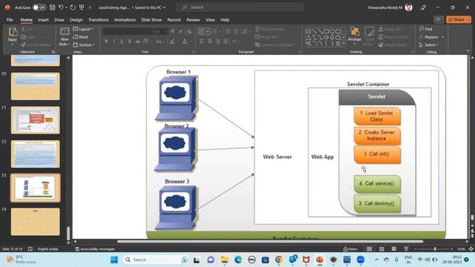Switch to the Slide Show tab
Viewport: 475px width, 267px height.
coord(151,20)
